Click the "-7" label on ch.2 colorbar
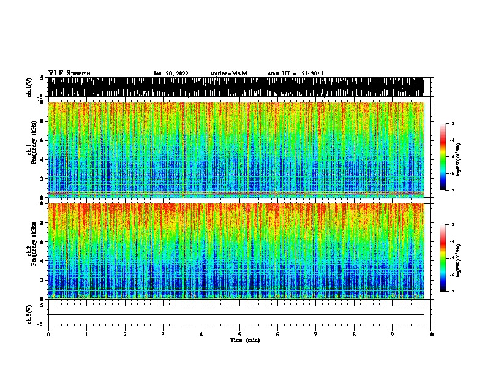485x375 pixels. 452,292
